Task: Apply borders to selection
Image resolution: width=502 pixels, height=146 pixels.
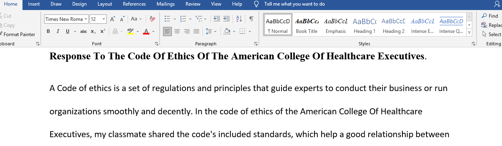Action: pyautogui.click(x=242, y=31)
